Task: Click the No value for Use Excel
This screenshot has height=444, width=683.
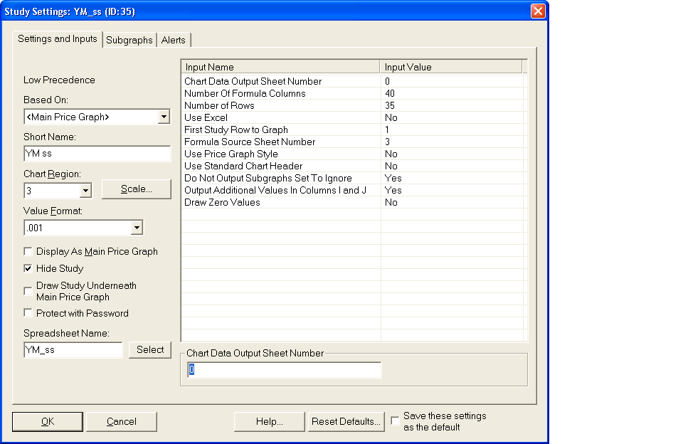Action: point(391,117)
